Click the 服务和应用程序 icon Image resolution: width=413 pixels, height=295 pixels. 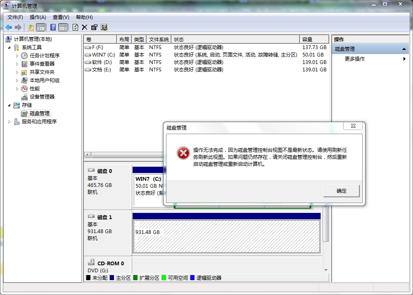tap(17, 122)
